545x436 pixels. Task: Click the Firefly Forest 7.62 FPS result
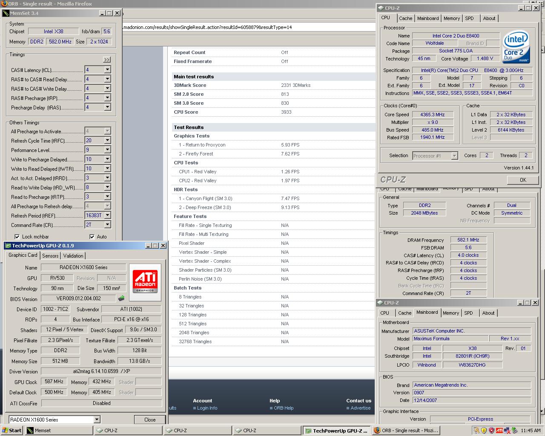click(x=290, y=154)
